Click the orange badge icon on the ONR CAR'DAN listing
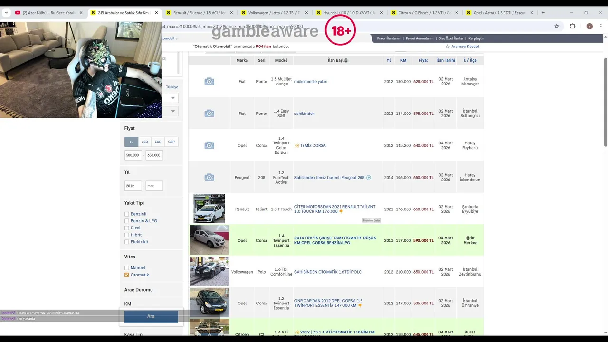This screenshot has width=608, height=342. (x=360, y=306)
